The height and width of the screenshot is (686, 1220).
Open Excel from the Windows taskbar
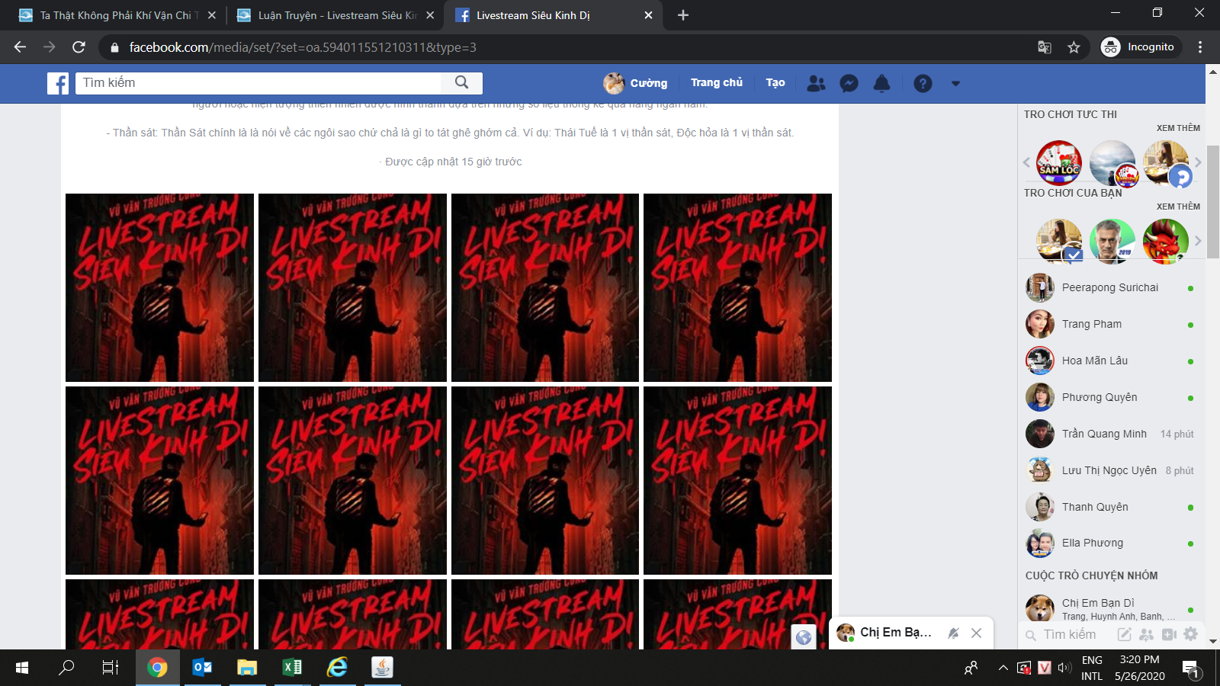(292, 668)
